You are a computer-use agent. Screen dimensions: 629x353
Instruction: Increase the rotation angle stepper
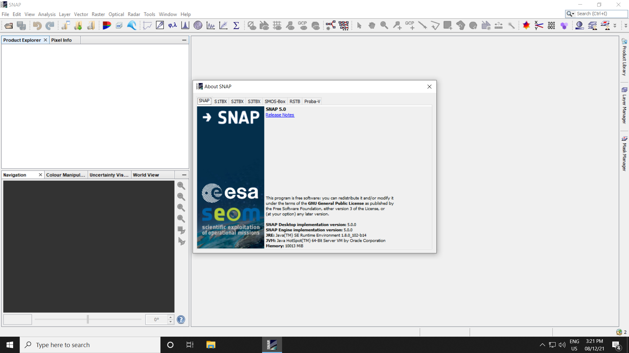pyautogui.click(x=170, y=317)
